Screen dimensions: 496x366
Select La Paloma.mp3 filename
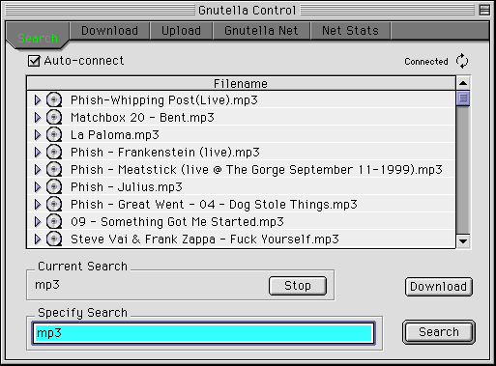tap(115, 135)
